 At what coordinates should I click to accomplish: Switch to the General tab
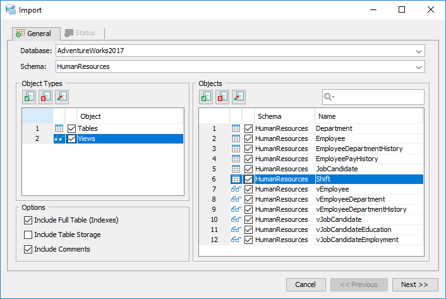pos(33,34)
